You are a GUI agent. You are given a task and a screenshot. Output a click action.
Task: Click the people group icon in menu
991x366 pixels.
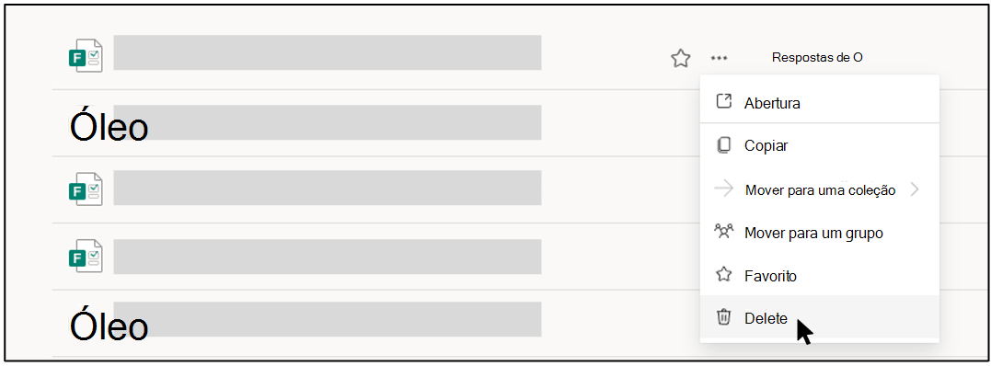pos(723,232)
